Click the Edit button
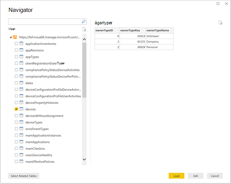This screenshot has height=184, width=231. pyautogui.click(x=196, y=176)
